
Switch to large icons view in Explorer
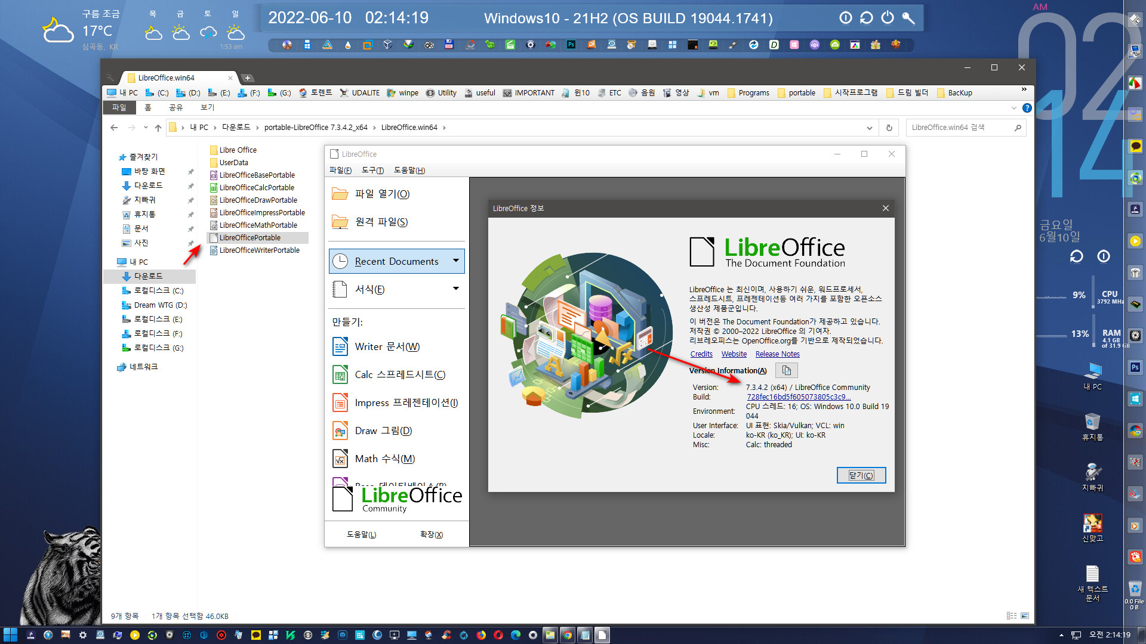pyautogui.click(x=1025, y=616)
